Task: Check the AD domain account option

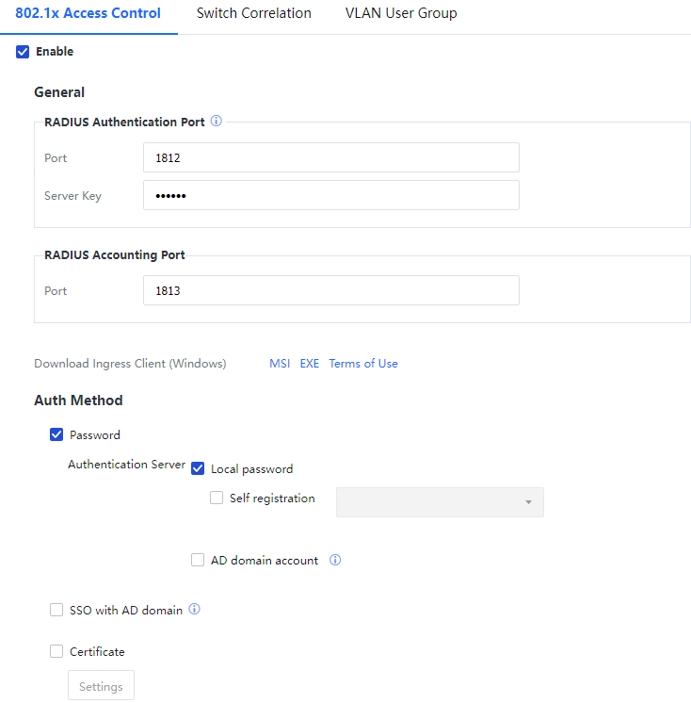Action: point(198,560)
